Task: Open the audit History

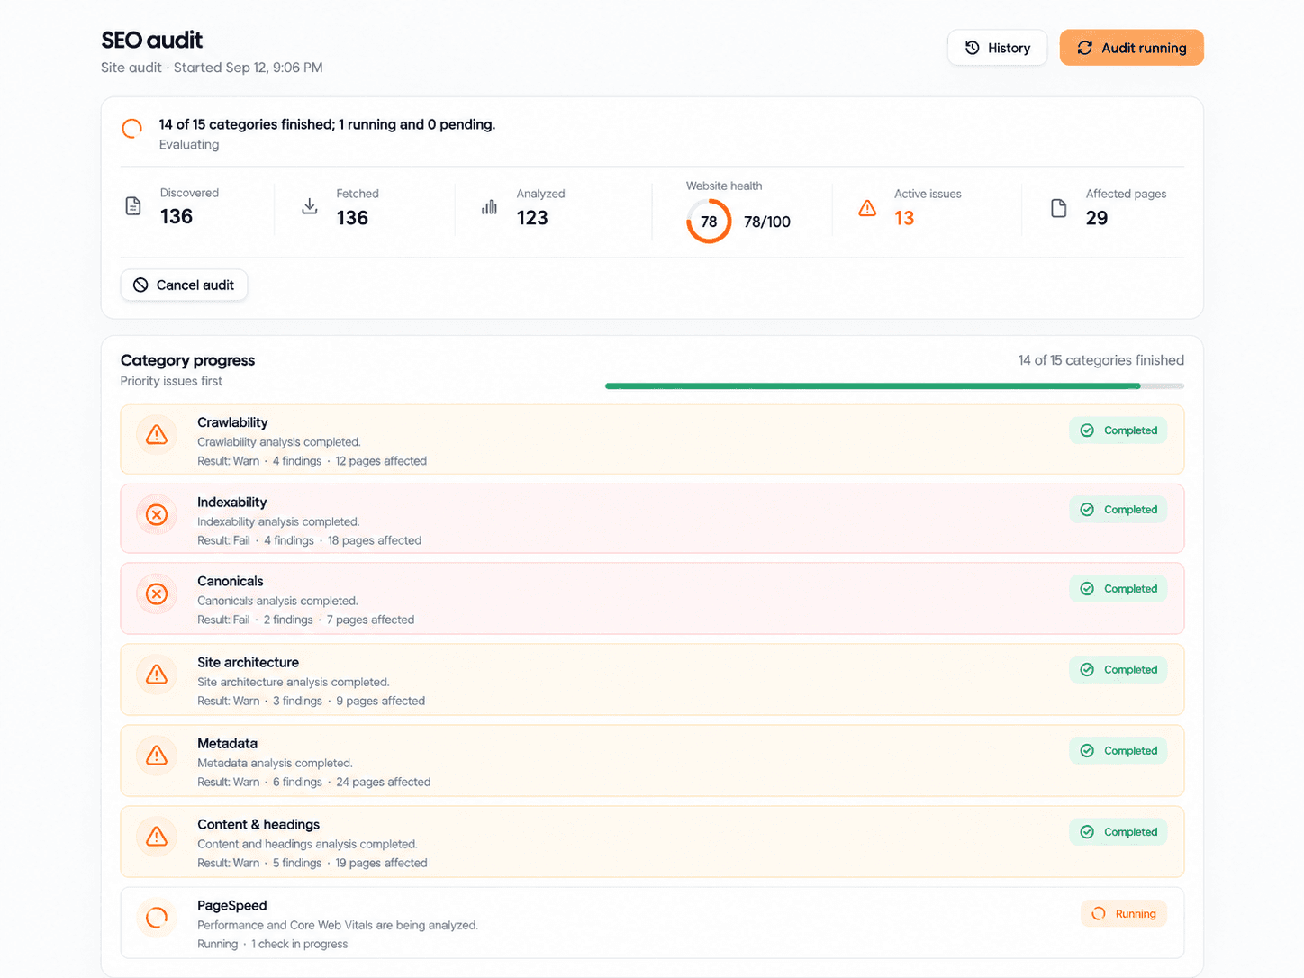Action: pyautogui.click(x=997, y=48)
